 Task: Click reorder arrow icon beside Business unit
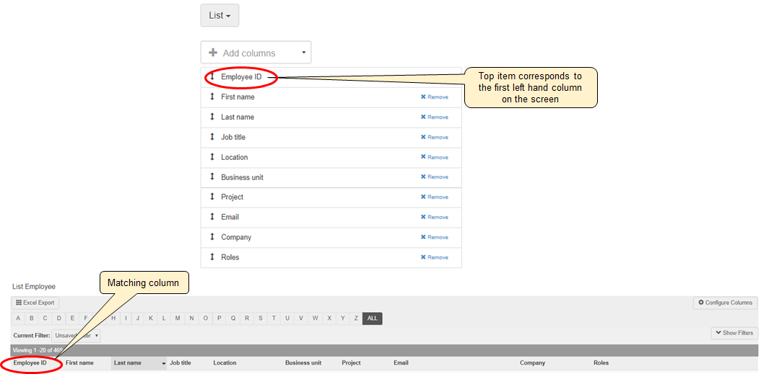(x=212, y=177)
